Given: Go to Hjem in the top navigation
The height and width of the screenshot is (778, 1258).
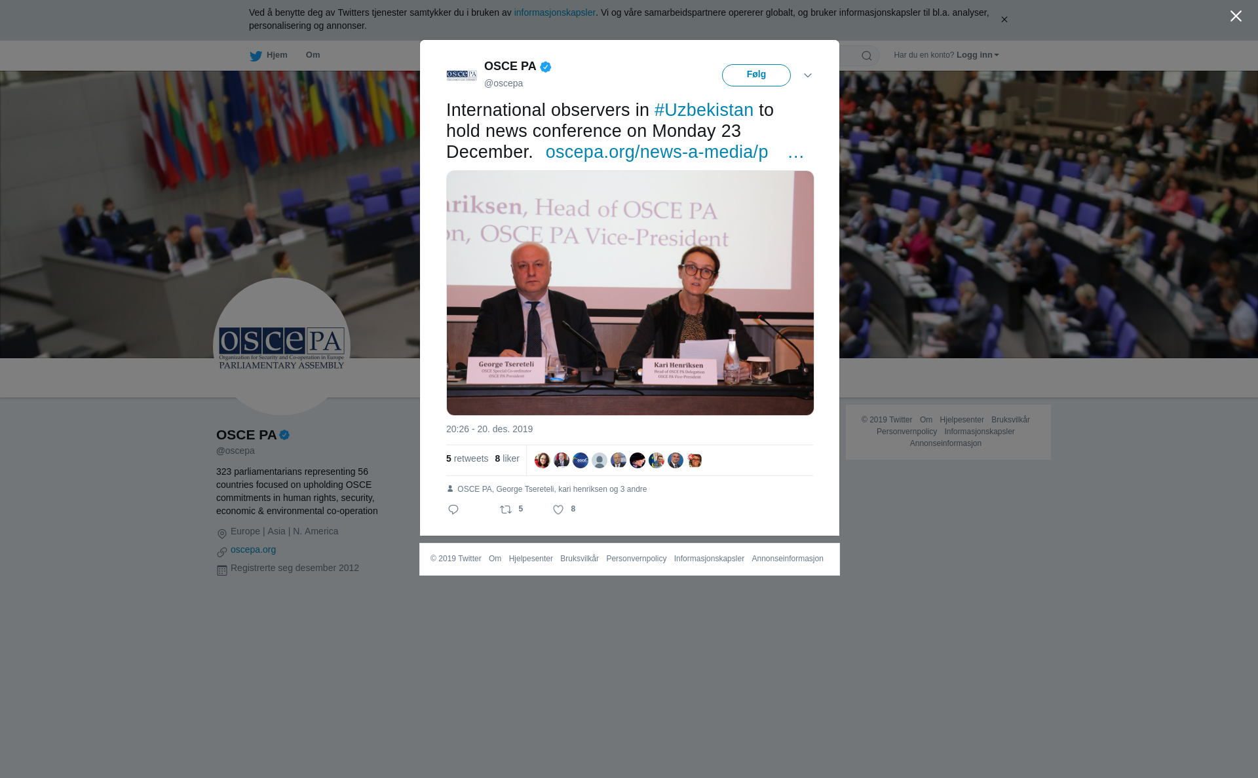Looking at the screenshot, I should coord(269,55).
